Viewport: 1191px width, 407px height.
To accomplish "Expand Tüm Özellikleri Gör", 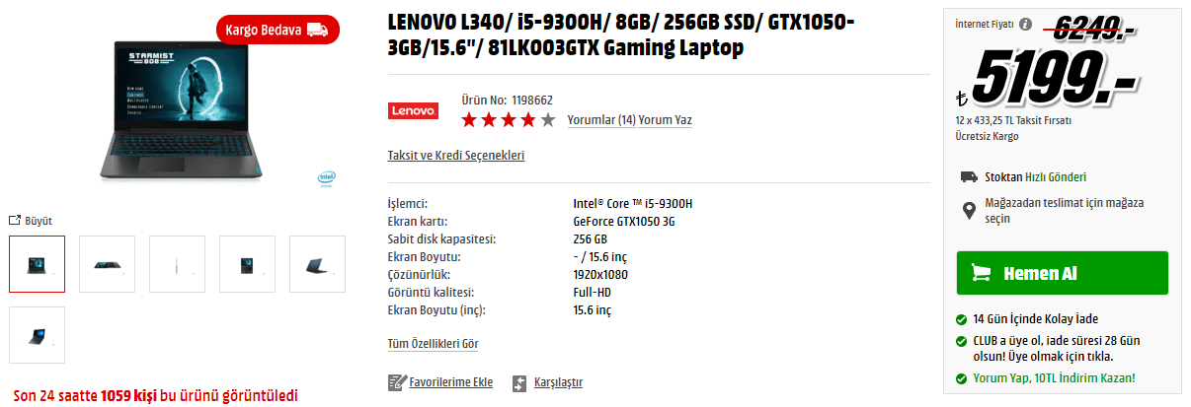I will (434, 344).
